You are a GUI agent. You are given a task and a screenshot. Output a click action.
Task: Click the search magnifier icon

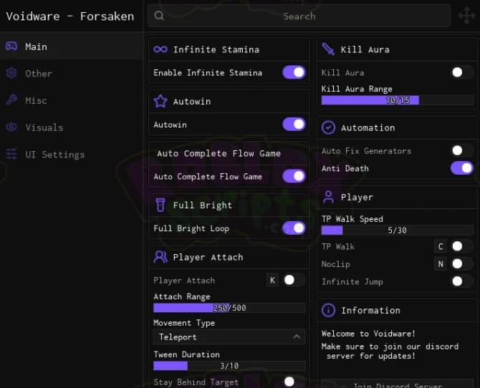[x=159, y=16]
